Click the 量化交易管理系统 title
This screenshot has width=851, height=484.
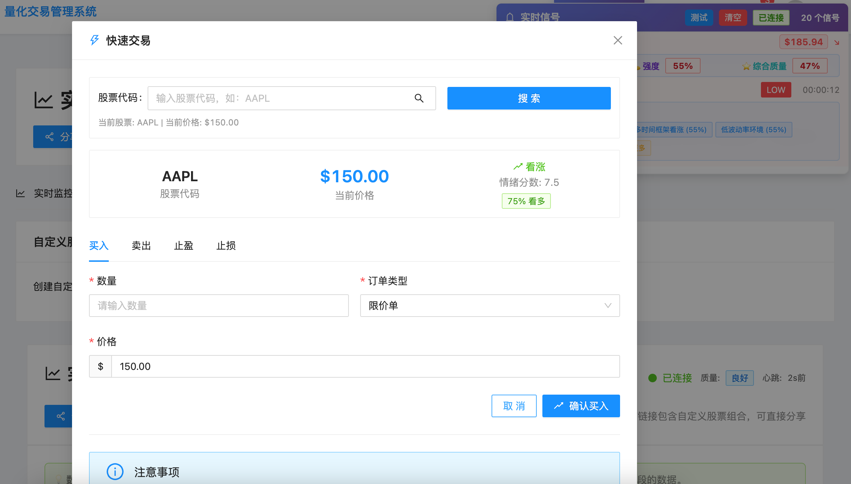pos(50,12)
